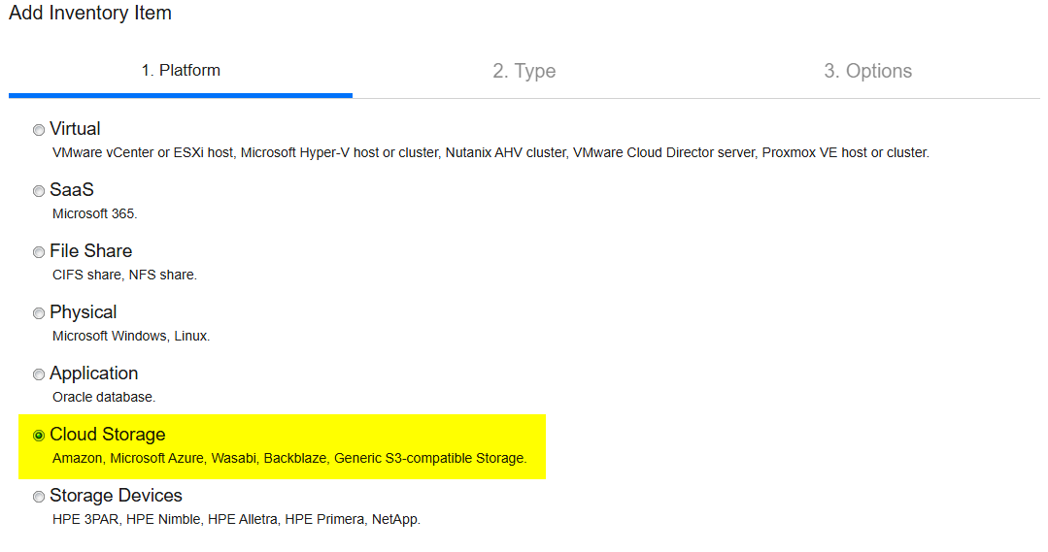Screen dimensions: 1048x552
Task: Click the Microsoft 365 description text
Action: 95,214
